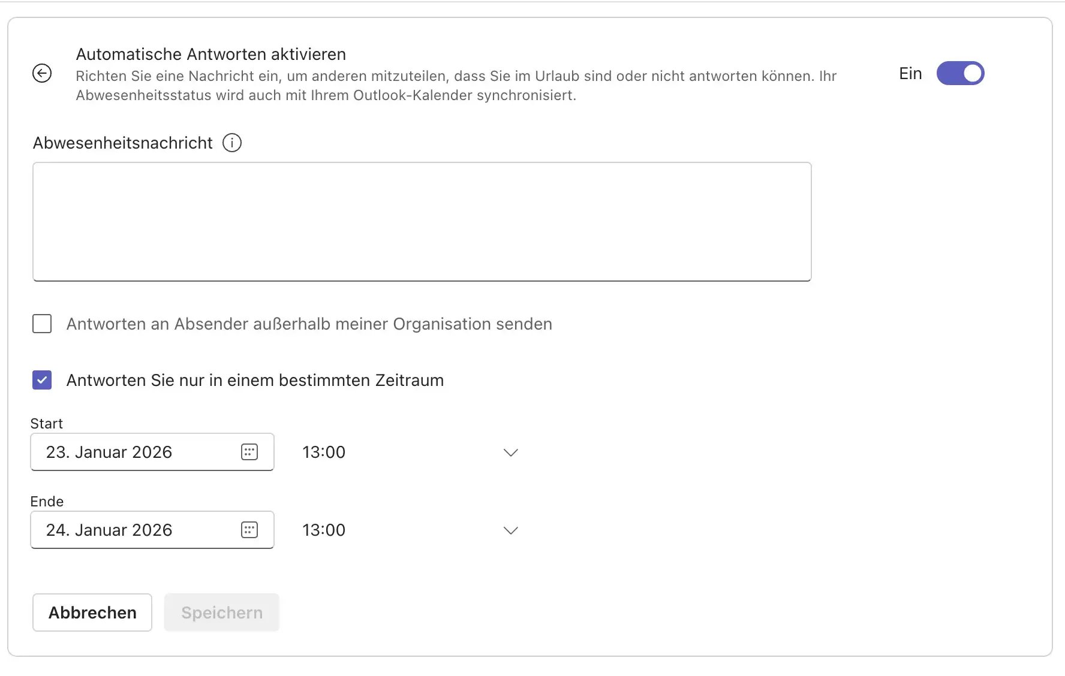
Task: Click the back arrow to return
Action: pyautogui.click(x=41, y=73)
